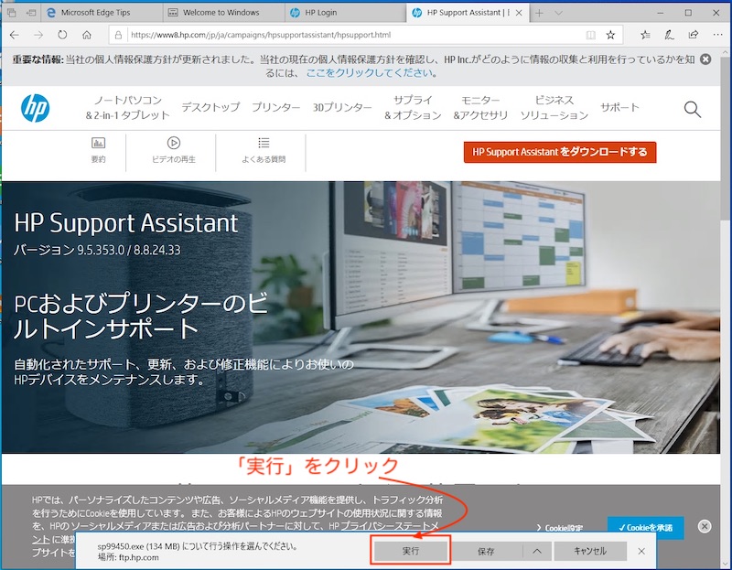
Task: Expand save options next to 保存
Action: pyautogui.click(x=537, y=552)
